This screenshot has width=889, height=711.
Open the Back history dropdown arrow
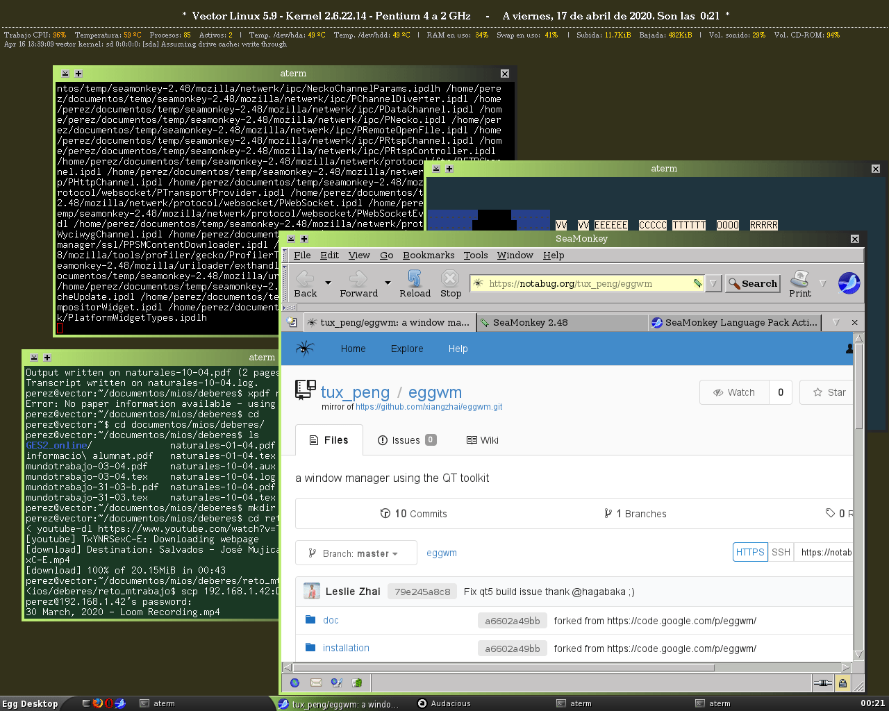click(x=328, y=283)
